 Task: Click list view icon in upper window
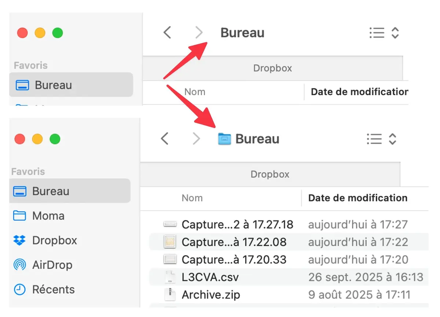[x=377, y=33]
